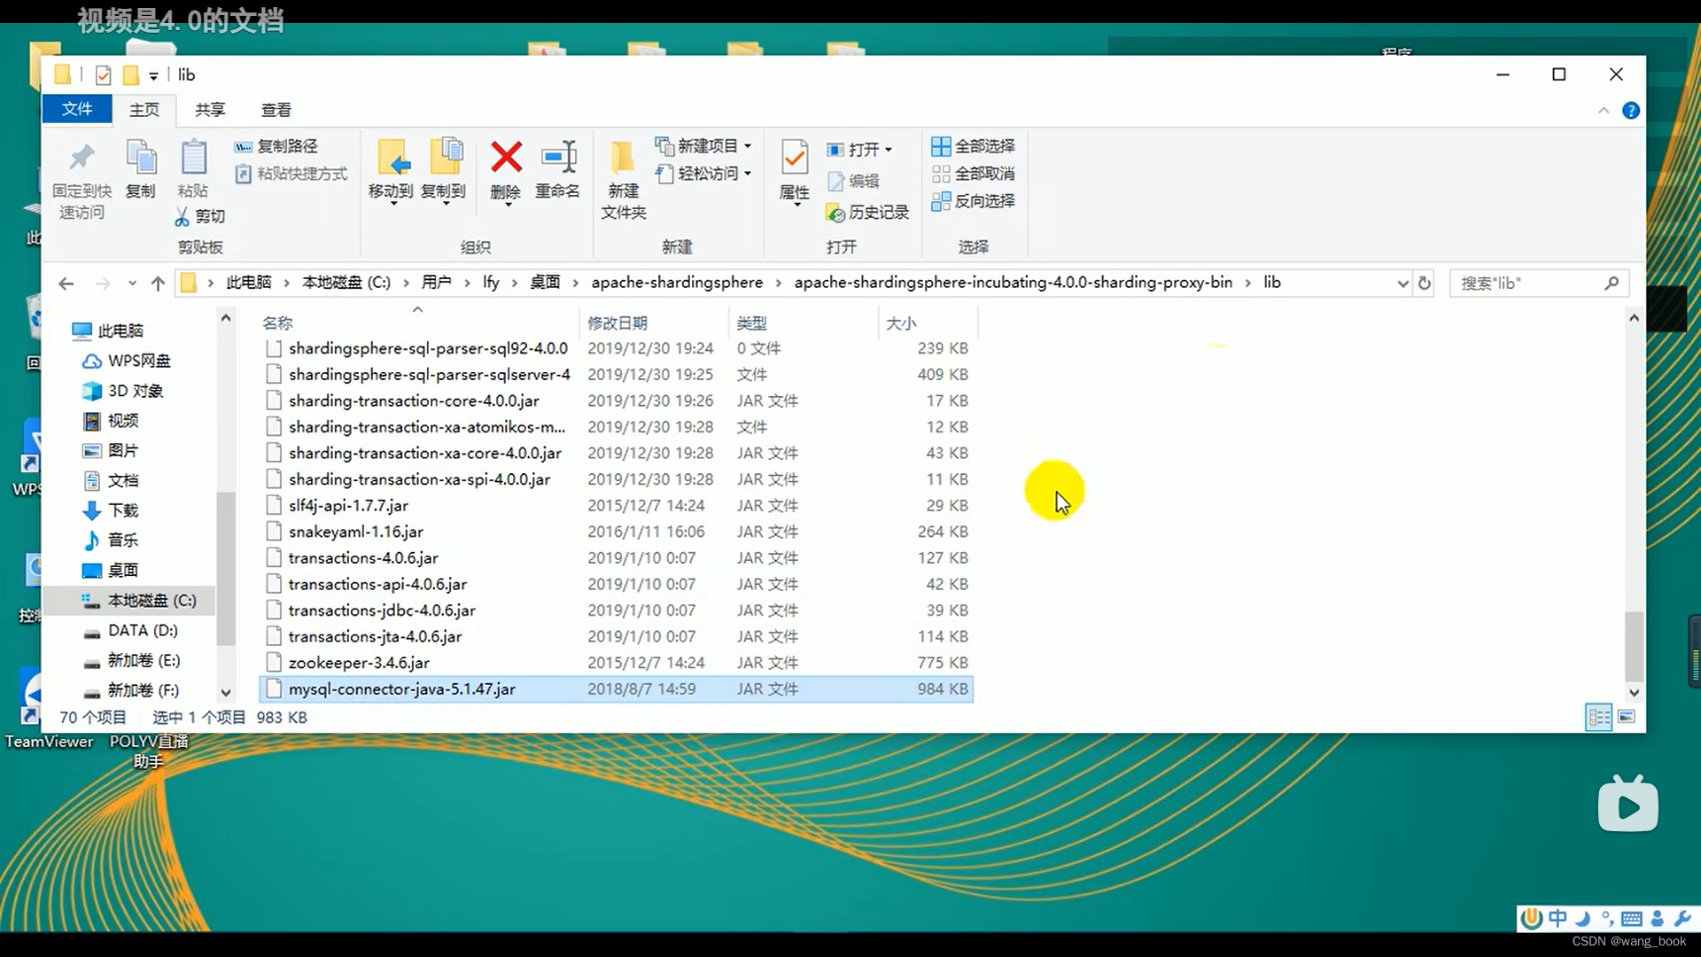Sort by Type (类型) column header
Image resolution: width=1701 pixels, height=957 pixels.
pos(803,323)
